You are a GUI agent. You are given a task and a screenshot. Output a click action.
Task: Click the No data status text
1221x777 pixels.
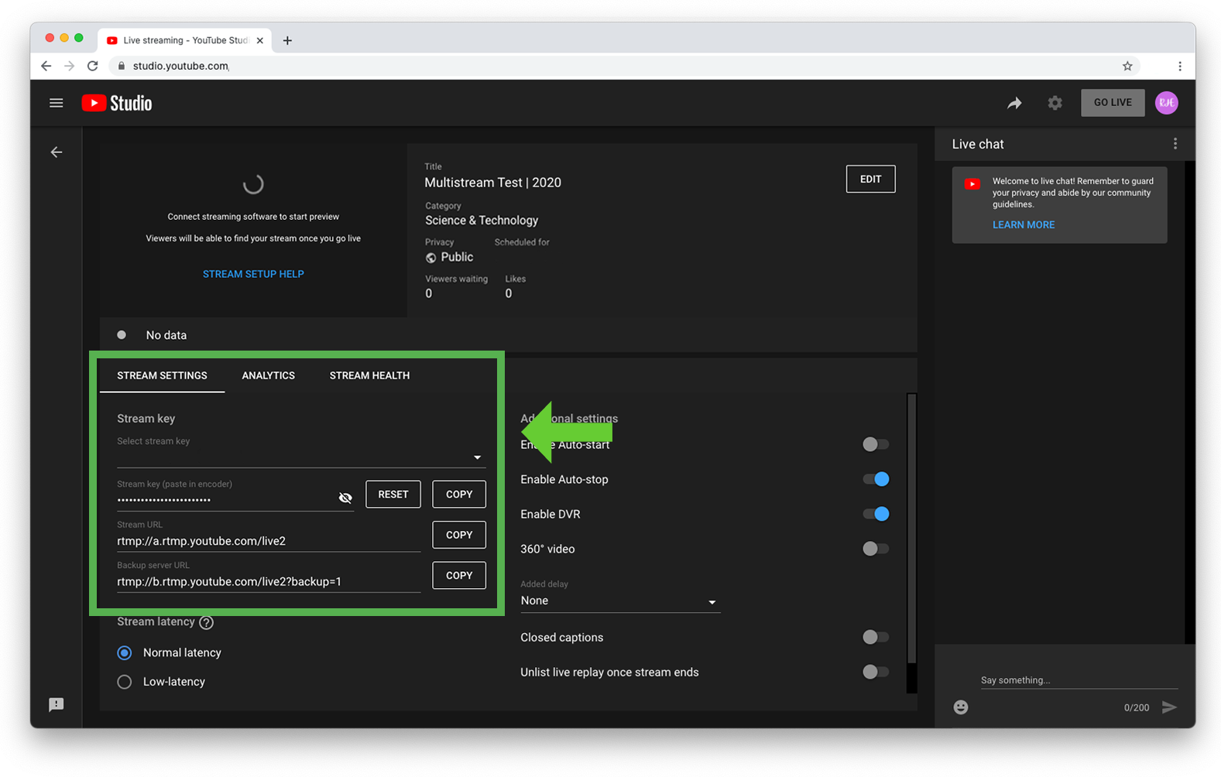(x=166, y=335)
